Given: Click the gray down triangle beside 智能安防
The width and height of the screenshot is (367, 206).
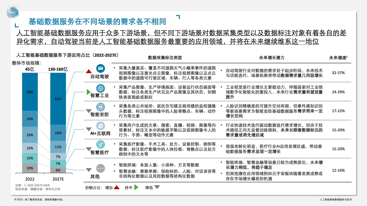Looking at the screenshot, I should (89, 111).
